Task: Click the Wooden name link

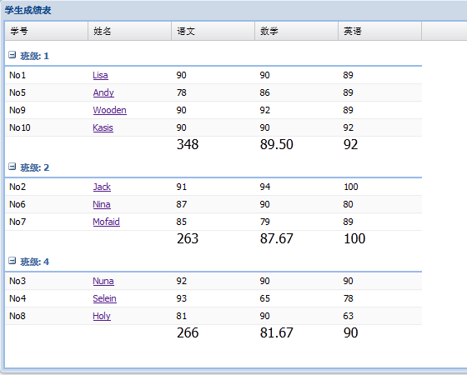Action: pos(109,110)
